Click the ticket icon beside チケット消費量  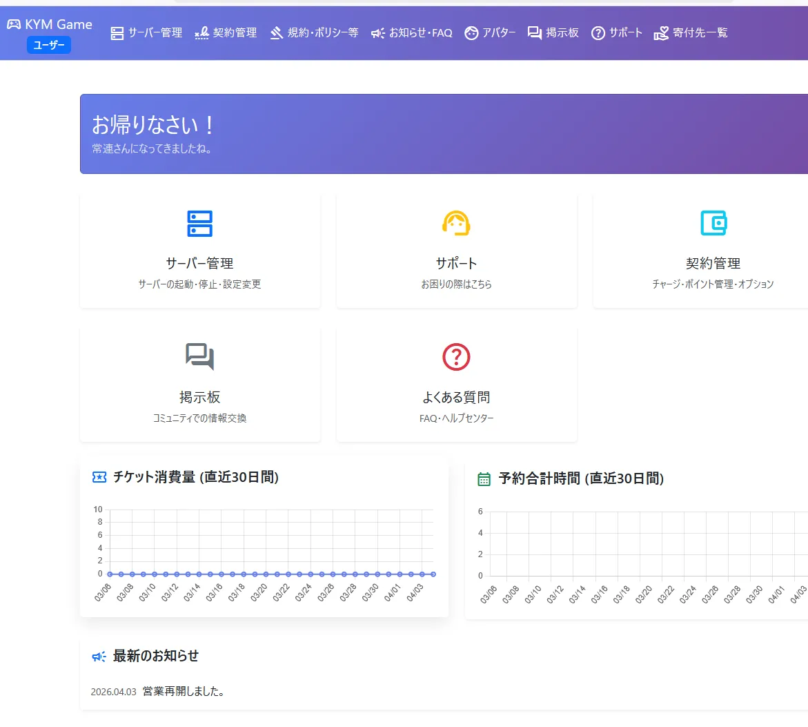coord(99,477)
